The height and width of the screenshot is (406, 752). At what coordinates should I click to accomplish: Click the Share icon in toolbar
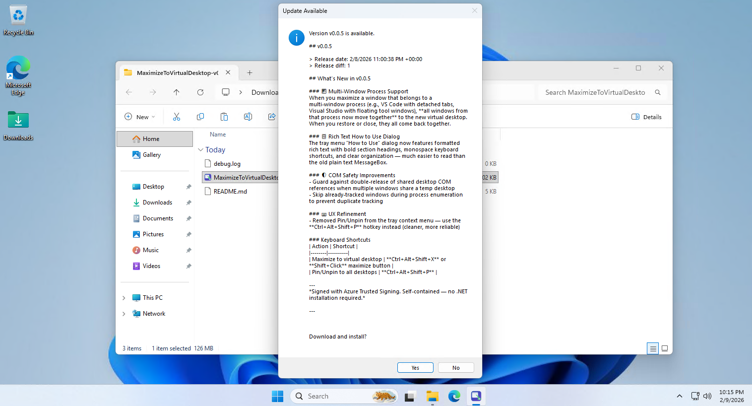[x=271, y=117]
